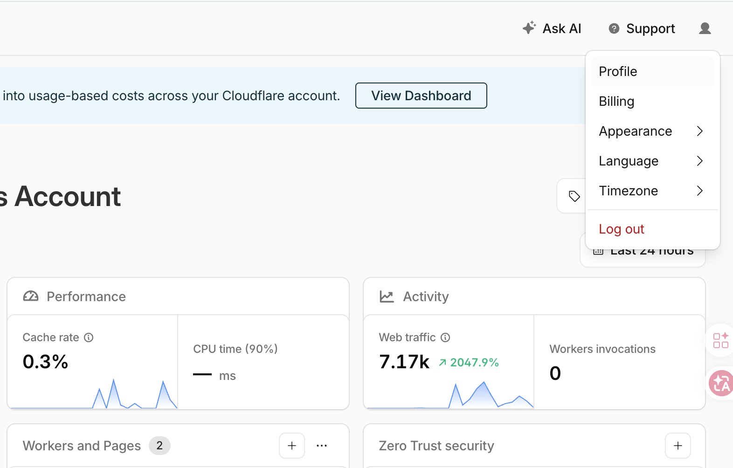Open the Zero Trust security heading link
Image resolution: width=733 pixels, height=468 pixels.
[436, 446]
